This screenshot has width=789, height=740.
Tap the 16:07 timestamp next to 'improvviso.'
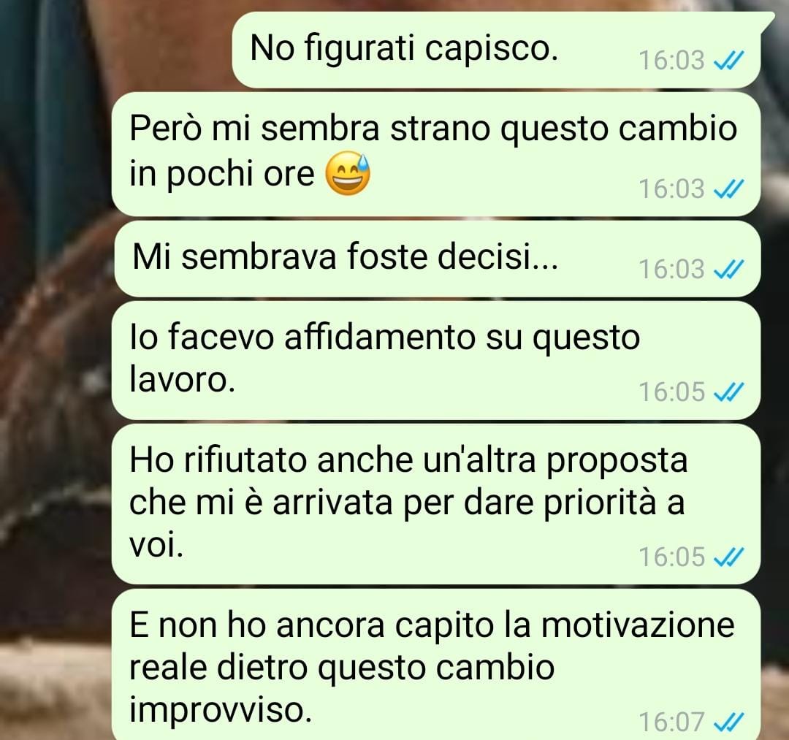click(672, 722)
